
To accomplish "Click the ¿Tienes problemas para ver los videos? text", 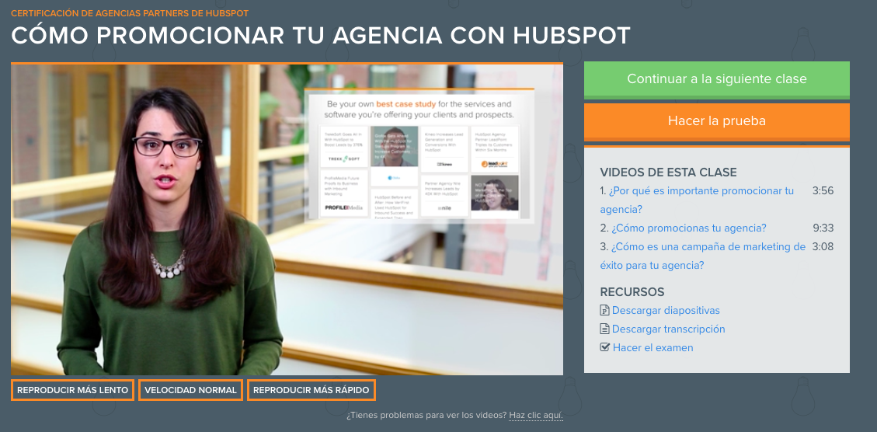I will point(426,415).
